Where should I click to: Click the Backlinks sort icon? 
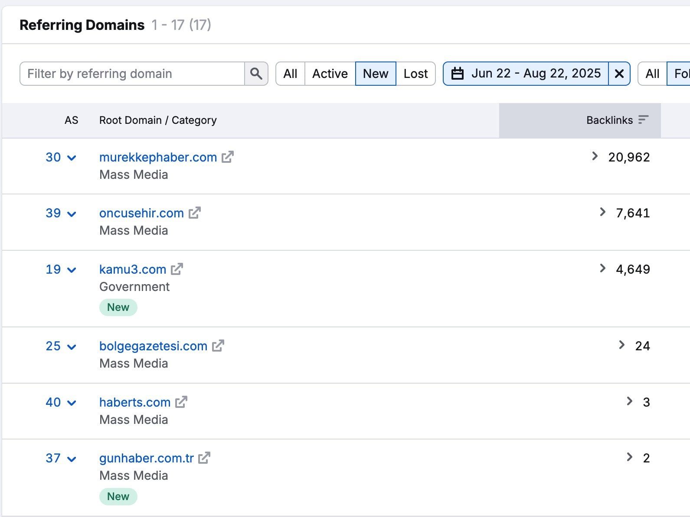(643, 120)
